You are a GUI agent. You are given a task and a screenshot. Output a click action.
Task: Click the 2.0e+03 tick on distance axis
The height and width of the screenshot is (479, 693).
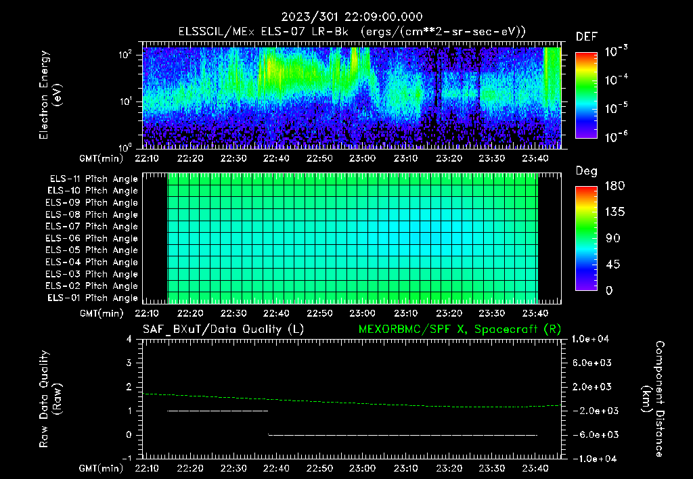(592, 386)
